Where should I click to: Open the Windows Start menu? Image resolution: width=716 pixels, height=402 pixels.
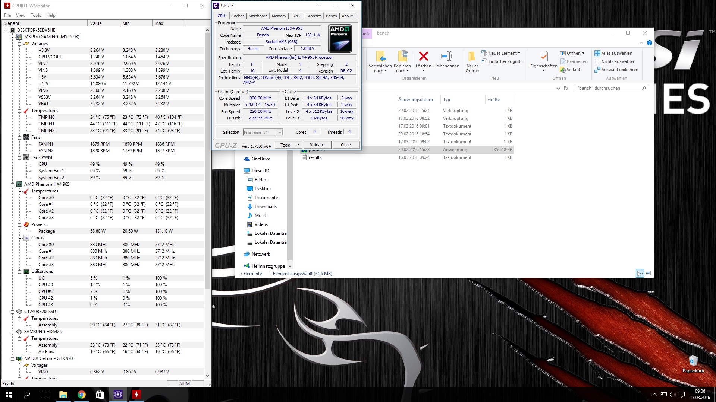click(9, 395)
